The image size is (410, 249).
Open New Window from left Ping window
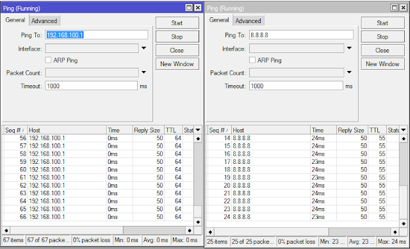tap(177, 64)
